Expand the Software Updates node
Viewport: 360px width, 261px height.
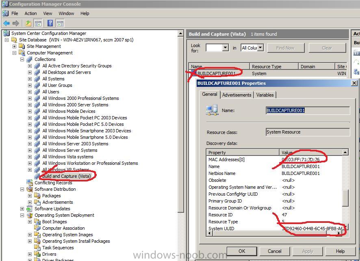pos(22,209)
